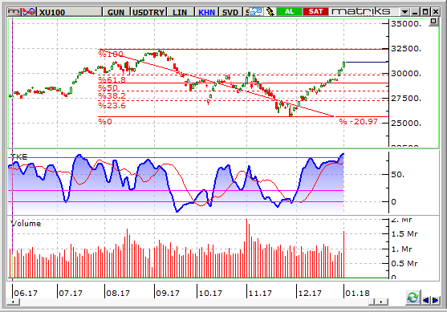Click the 10.17 date marker
The width and height of the screenshot is (447, 312).
(210, 293)
